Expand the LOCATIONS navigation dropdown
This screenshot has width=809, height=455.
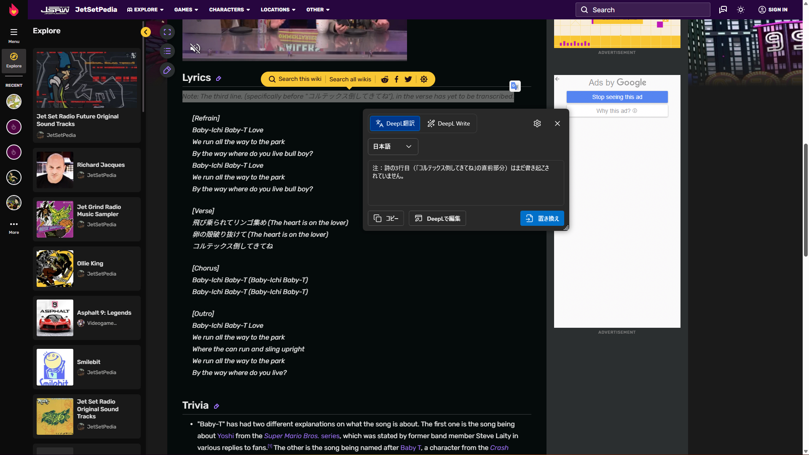[x=278, y=10]
